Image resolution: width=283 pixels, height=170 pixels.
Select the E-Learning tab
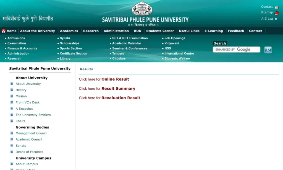[x=213, y=31]
